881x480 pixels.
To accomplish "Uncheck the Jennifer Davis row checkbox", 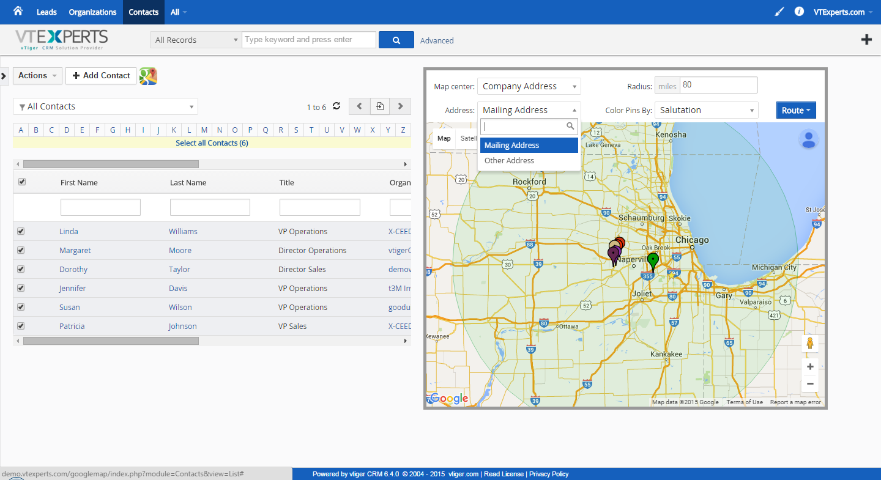I will (21, 288).
